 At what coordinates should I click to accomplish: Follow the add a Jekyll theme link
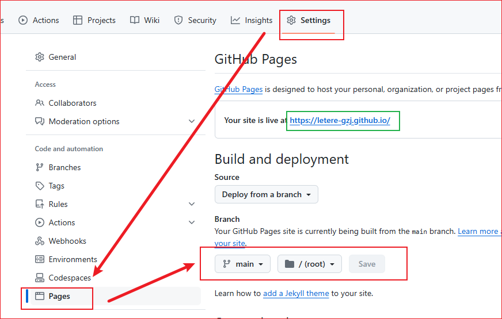point(296,293)
